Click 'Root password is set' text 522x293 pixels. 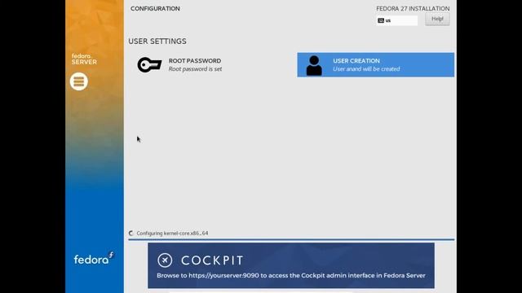point(195,69)
